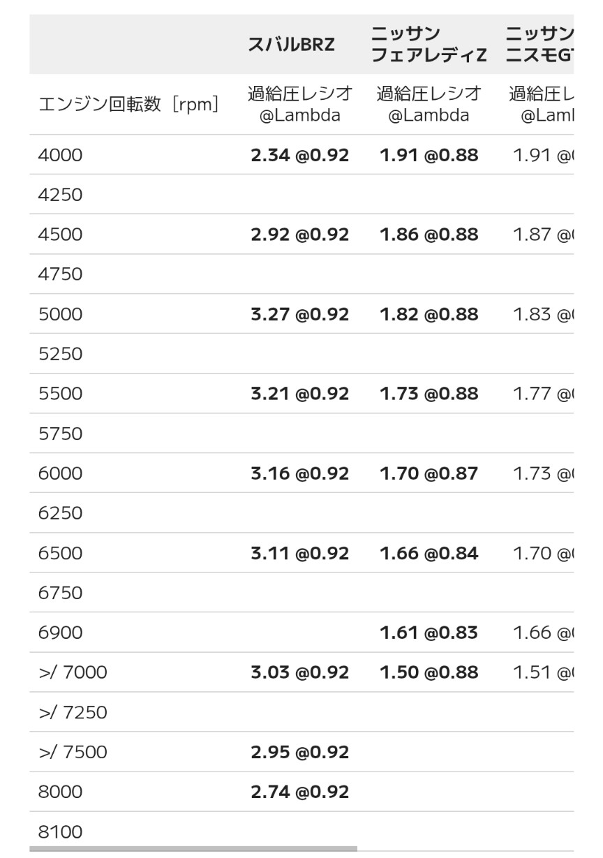The image size is (603, 858).
Task: Click the horizontal scrollbar below the table
Action: click(193, 849)
